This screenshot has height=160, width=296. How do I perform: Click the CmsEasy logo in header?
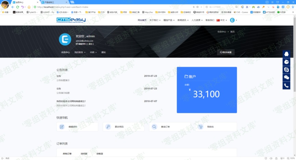[x=71, y=20]
